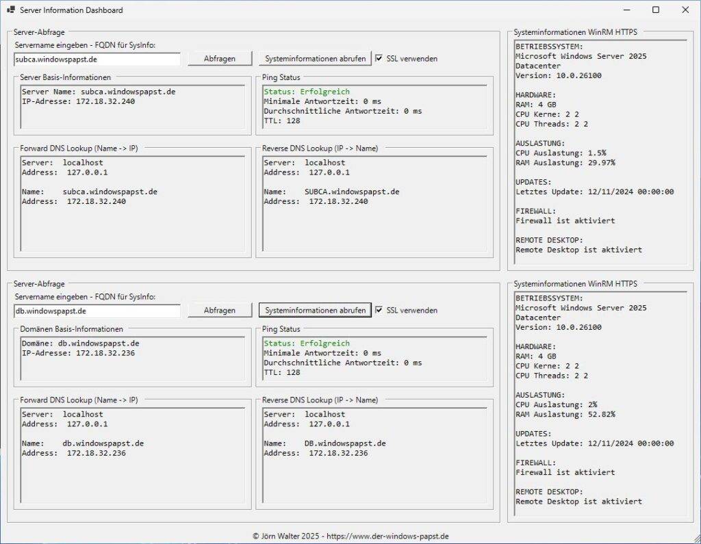Select the db servername input field
Viewport: 701px width, 544px height.
pos(96,310)
